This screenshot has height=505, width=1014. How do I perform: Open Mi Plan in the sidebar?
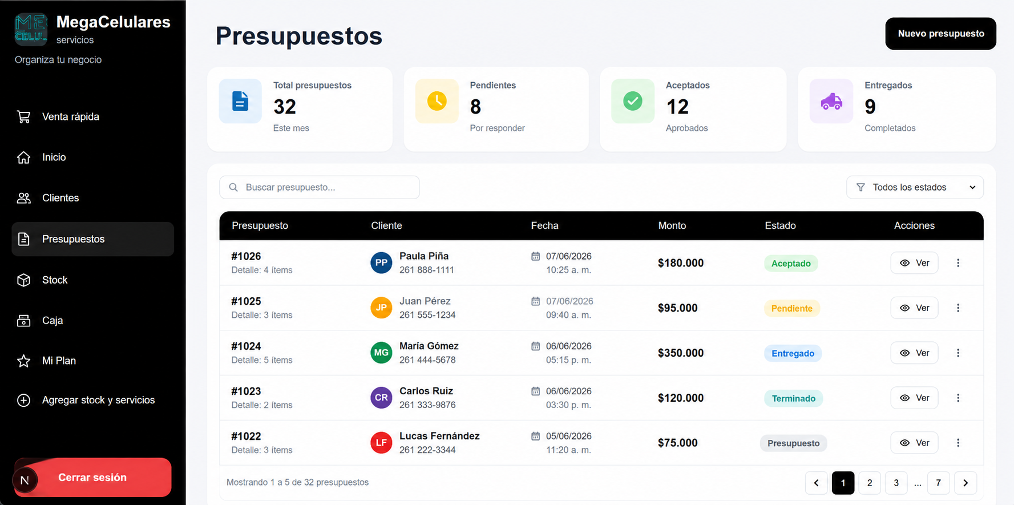(92, 361)
